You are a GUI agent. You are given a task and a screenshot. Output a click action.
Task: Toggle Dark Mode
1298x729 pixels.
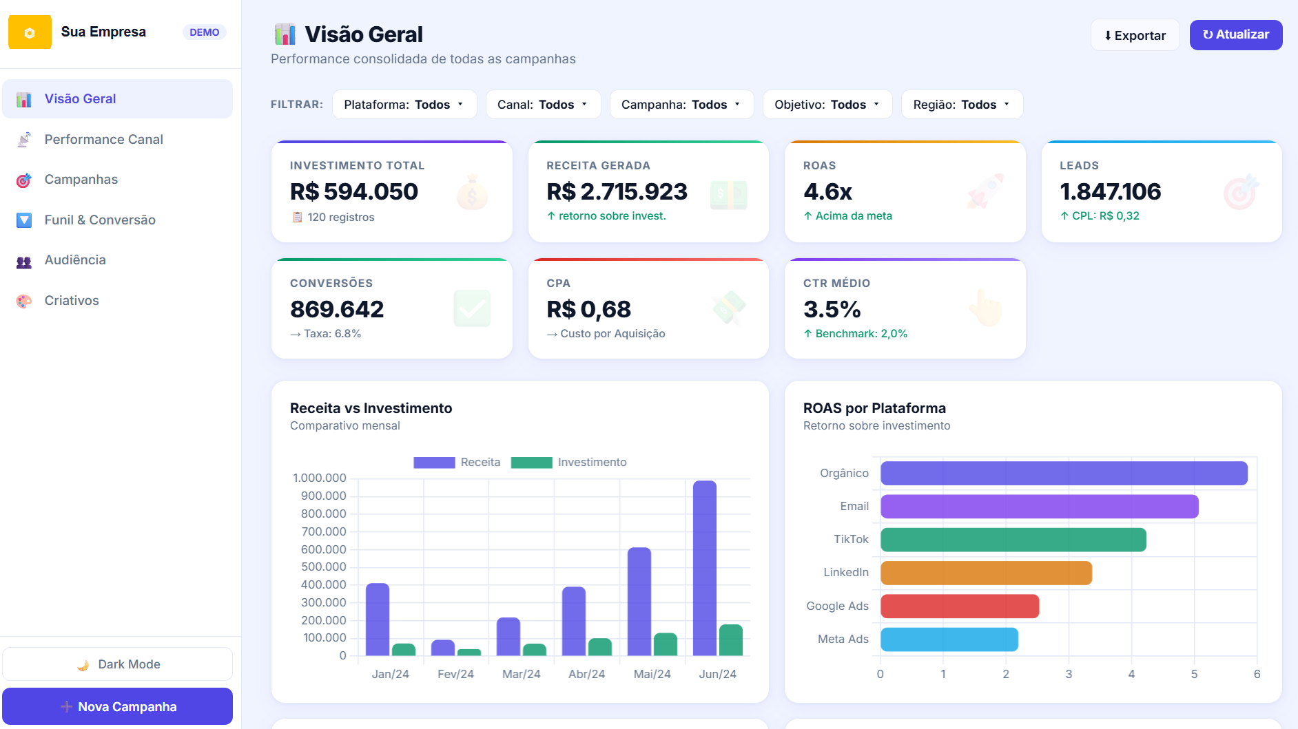pos(118,664)
